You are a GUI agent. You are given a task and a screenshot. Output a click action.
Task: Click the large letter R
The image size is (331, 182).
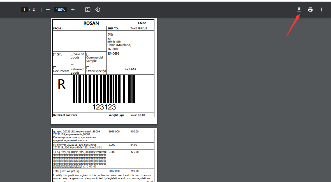click(61, 85)
